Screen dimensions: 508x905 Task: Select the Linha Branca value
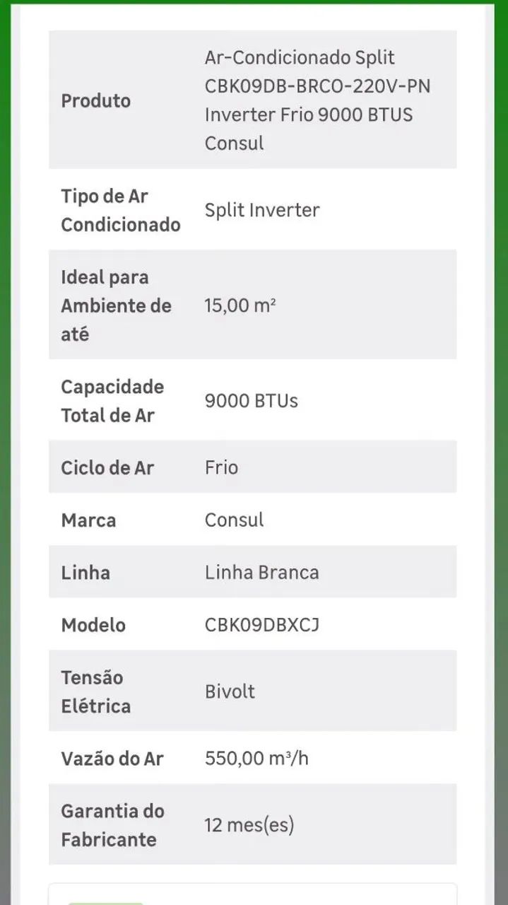coord(261,573)
